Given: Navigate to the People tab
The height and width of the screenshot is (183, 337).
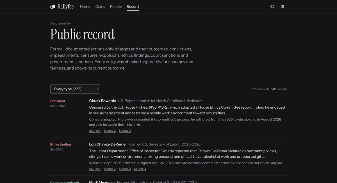Looking at the screenshot, I should pos(116,6).
